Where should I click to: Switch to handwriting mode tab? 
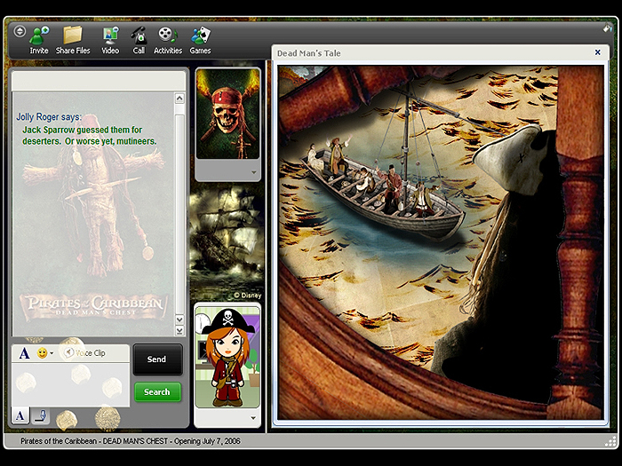(x=40, y=415)
